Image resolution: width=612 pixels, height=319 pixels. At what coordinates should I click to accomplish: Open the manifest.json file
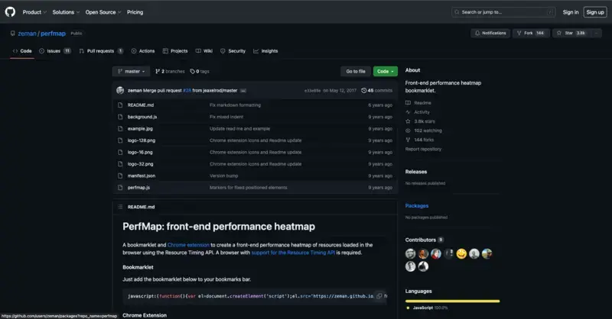coord(142,176)
